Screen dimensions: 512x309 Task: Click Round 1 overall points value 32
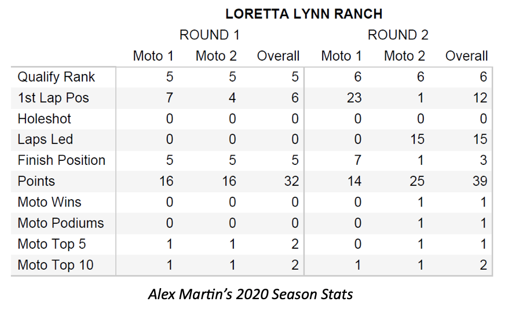(291, 181)
